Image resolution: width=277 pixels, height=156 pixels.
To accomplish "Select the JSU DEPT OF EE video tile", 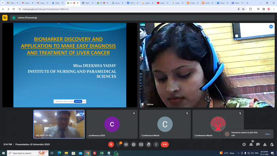I will 59,124.
